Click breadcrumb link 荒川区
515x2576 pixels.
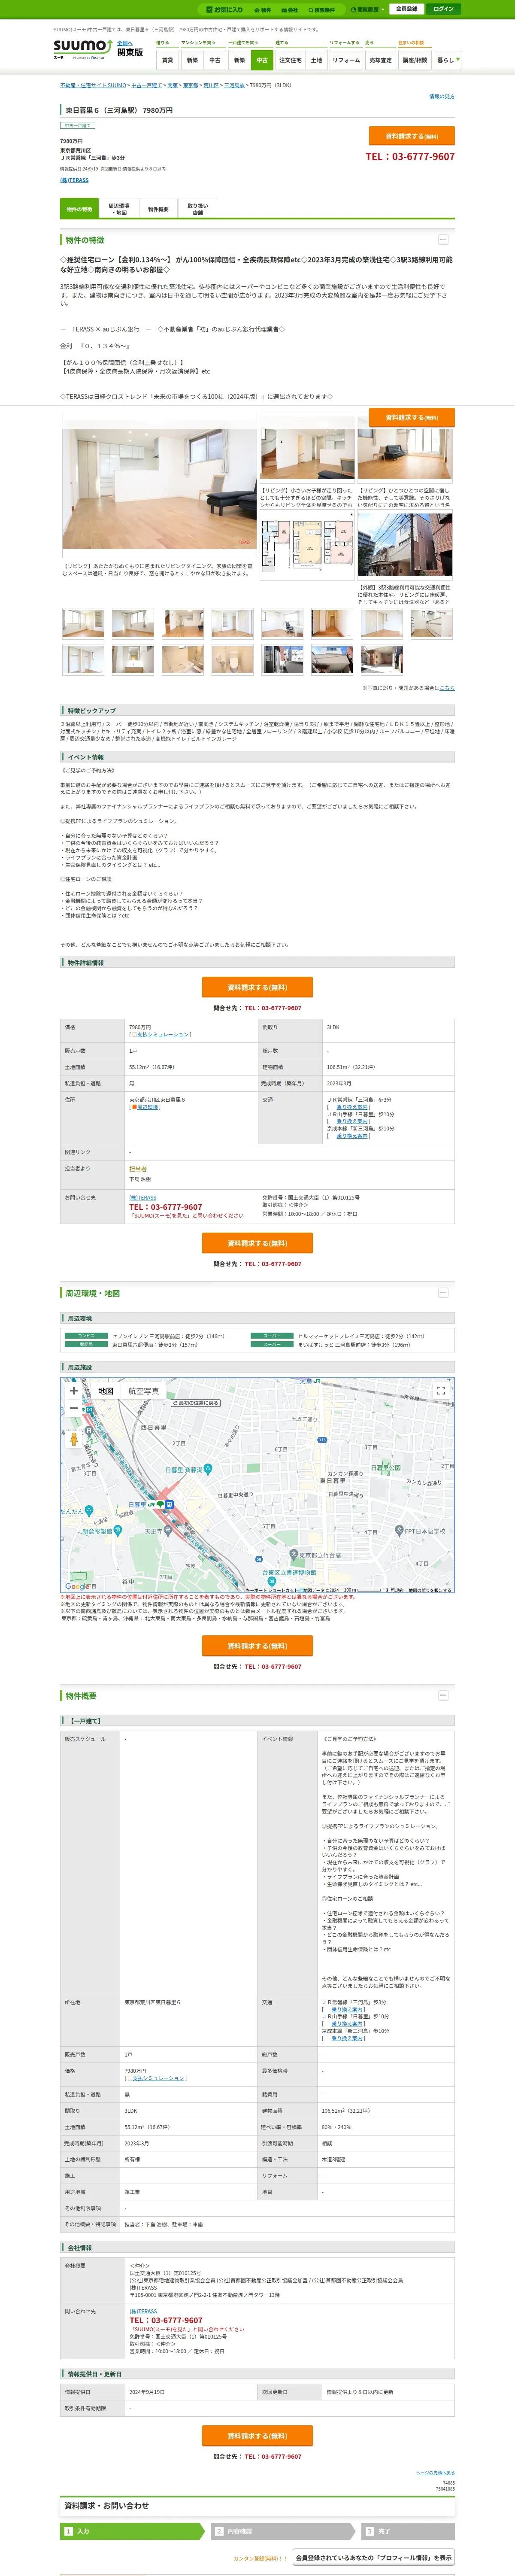[x=211, y=85]
